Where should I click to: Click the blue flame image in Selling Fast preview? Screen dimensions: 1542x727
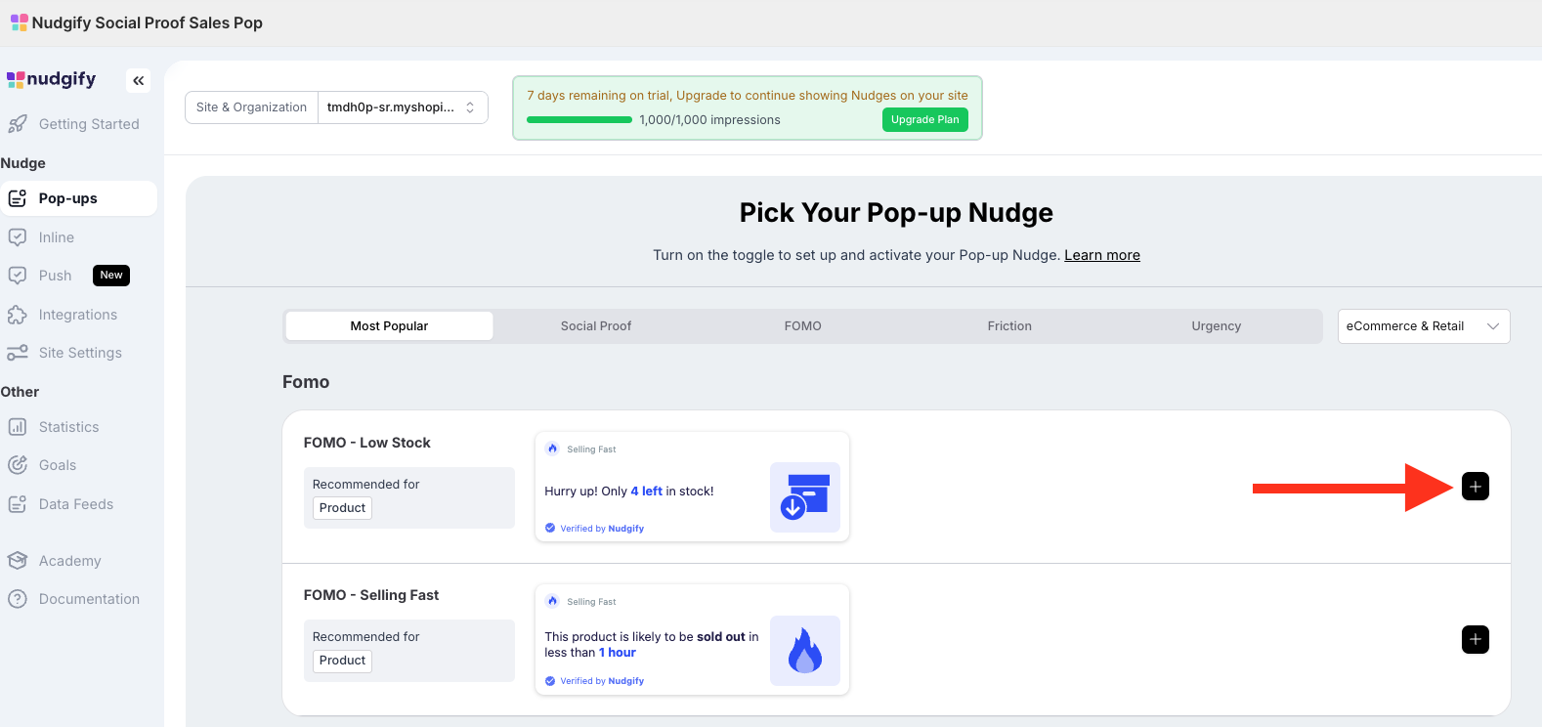click(805, 651)
